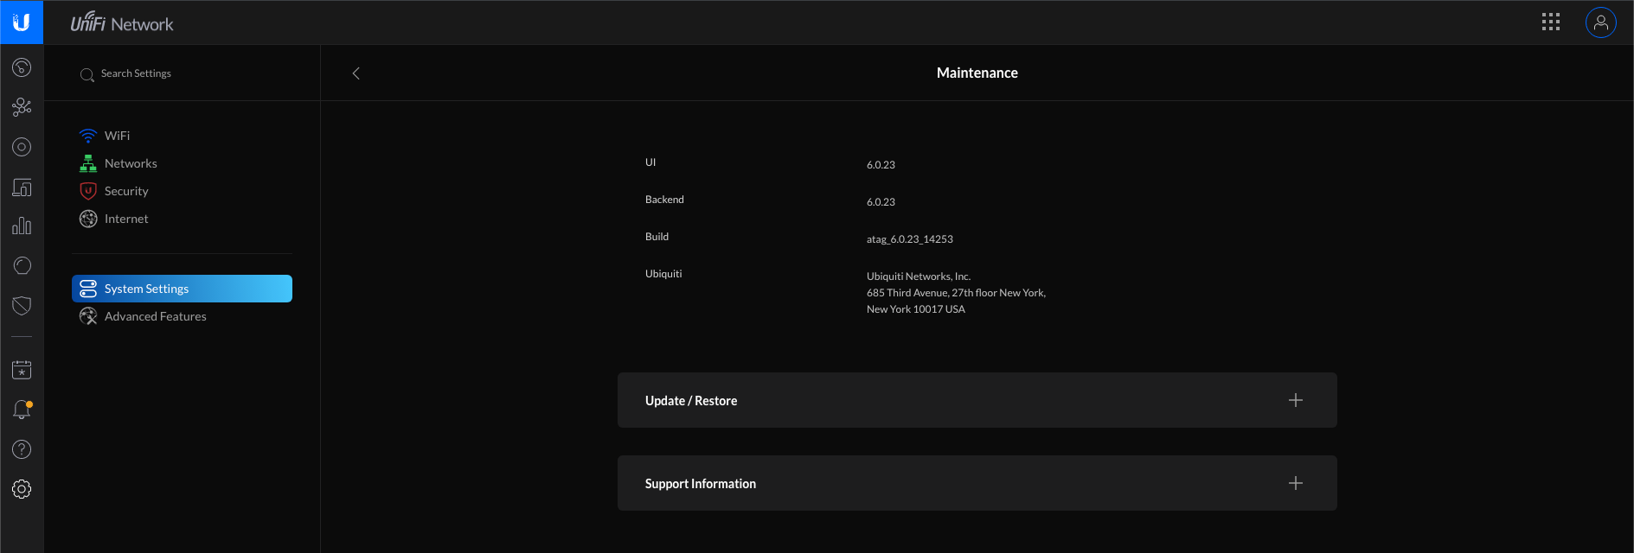
Task: Click the UniFi logo icon
Action: point(22,22)
